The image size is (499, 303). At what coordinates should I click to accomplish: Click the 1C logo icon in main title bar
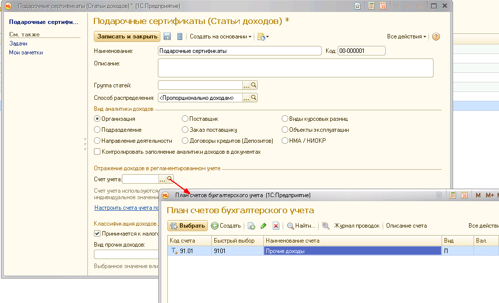click(8, 6)
